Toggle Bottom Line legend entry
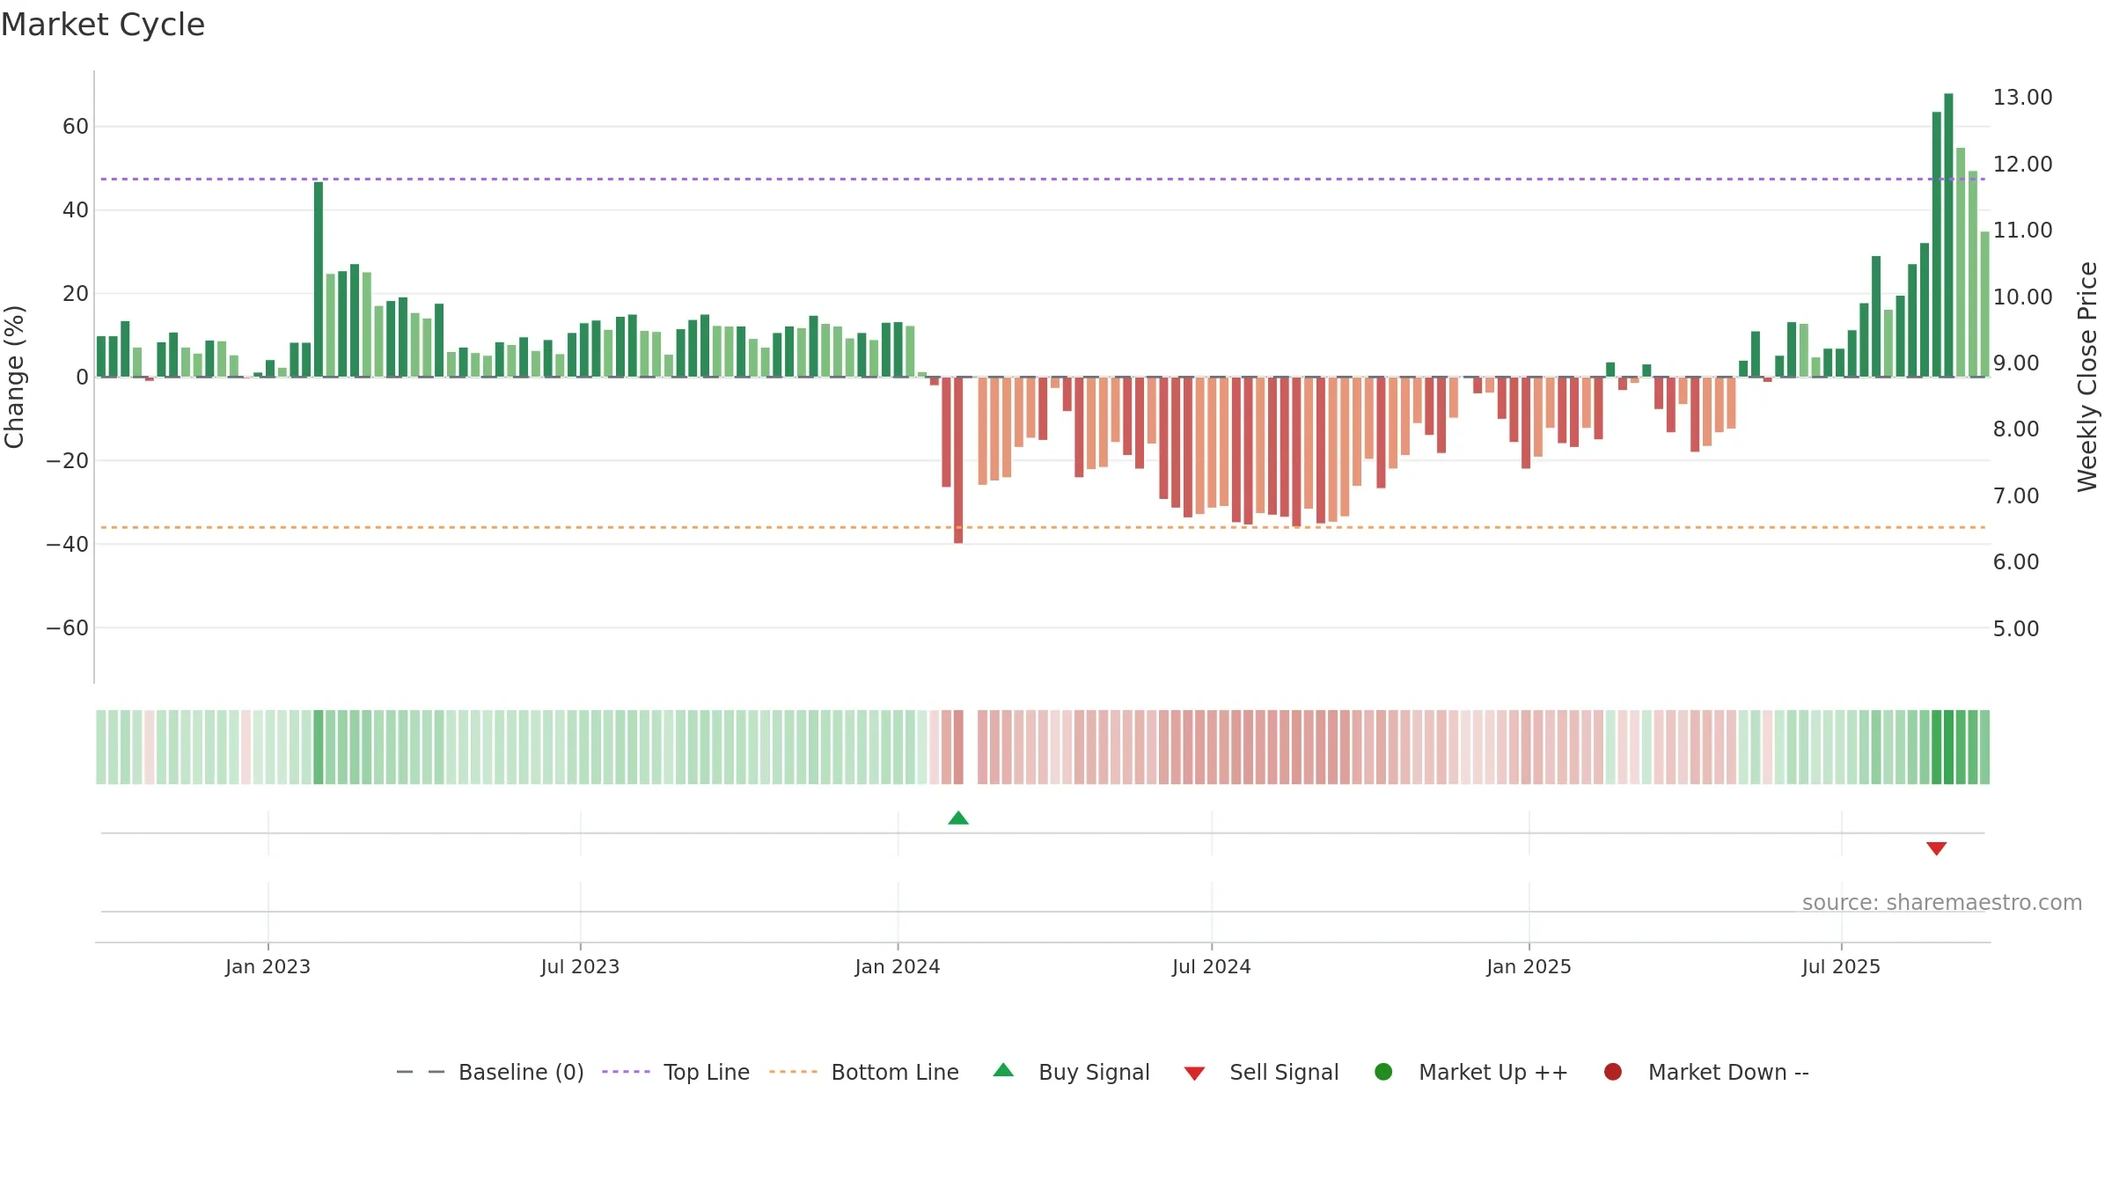The image size is (2112, 1188). 864,1072
